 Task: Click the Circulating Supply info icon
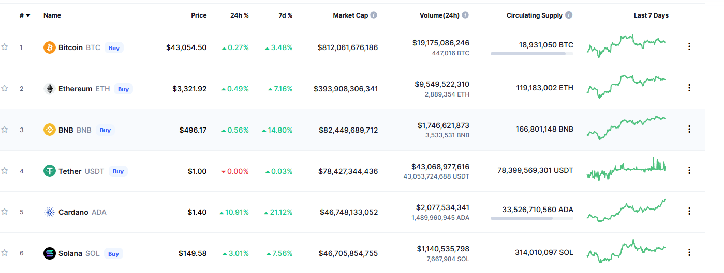point(569,15)
